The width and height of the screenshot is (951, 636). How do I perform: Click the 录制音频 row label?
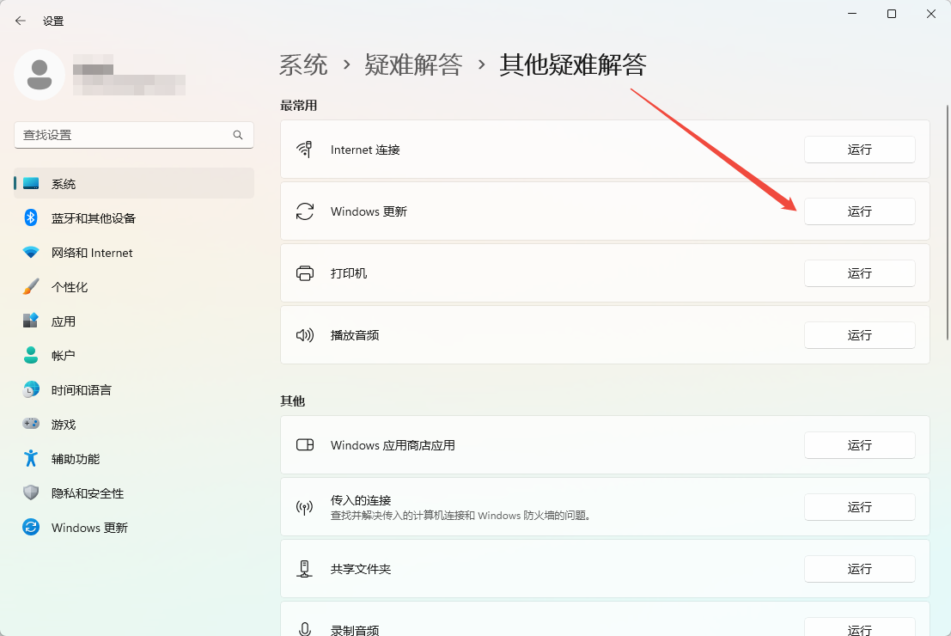[x=355, y=630]
